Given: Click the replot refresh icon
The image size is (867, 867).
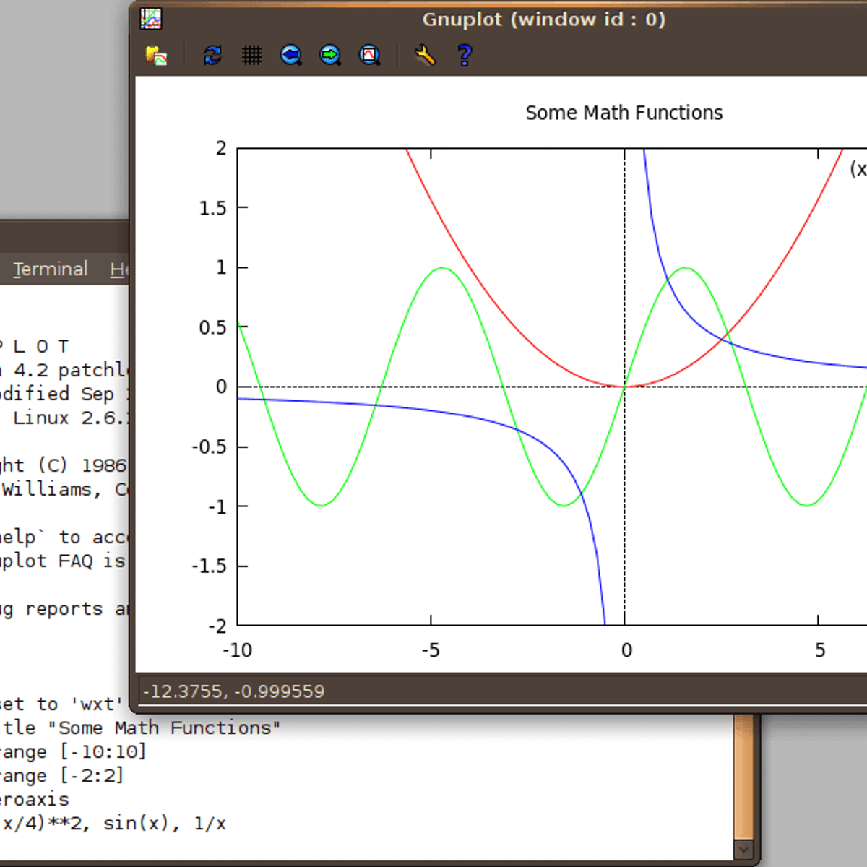Looking at the screenshot, I should point(212,56).
